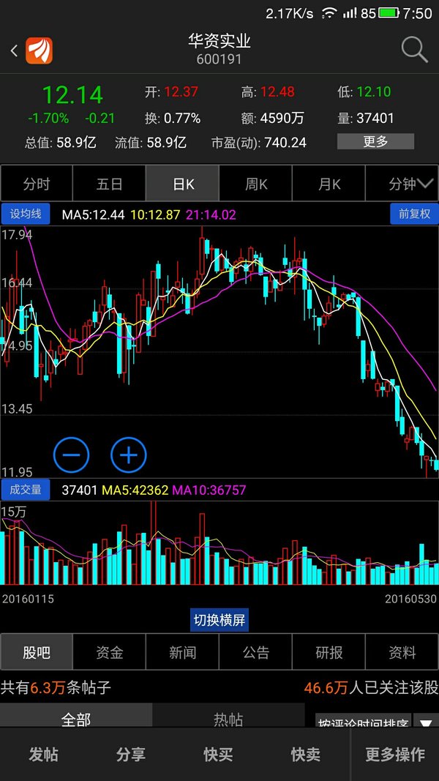This screenshot has height=781, width=439.
Task: Click low price 12.10
Action: 374,91
